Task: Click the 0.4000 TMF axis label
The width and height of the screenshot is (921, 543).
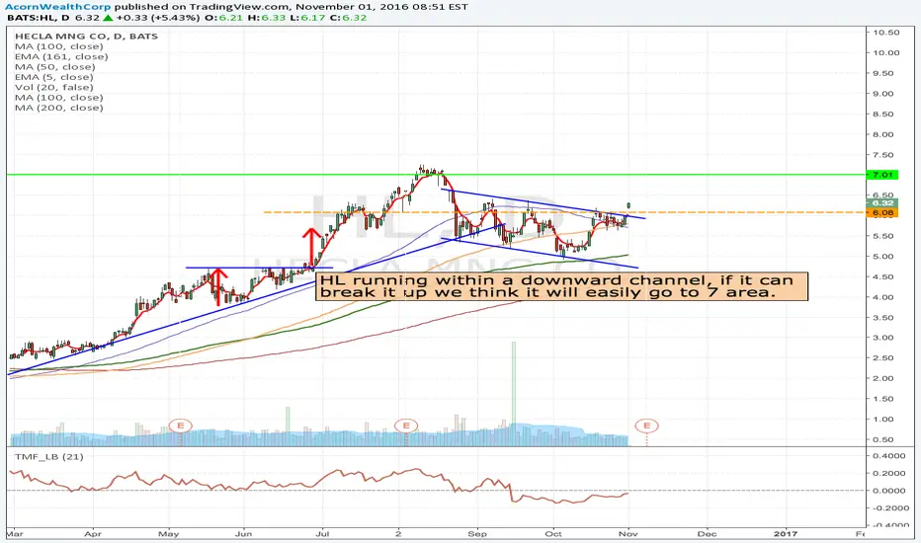Action: point(888,456)
